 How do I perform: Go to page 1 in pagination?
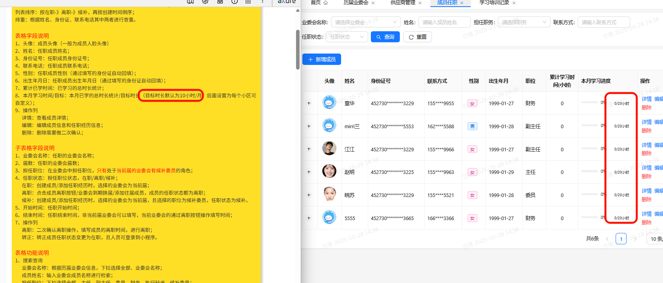621,239
